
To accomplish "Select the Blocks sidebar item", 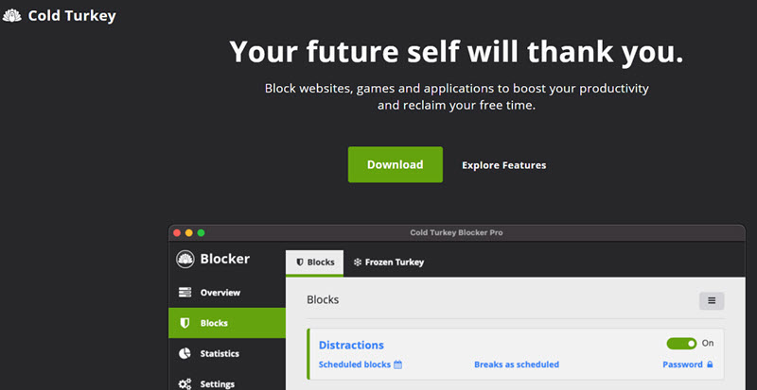I will click(227, 323).
